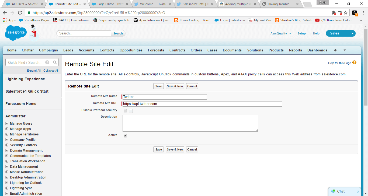Screen dimensions: 368x196
Task: Click the blocked popup icon in address bar
Action: 339,13
